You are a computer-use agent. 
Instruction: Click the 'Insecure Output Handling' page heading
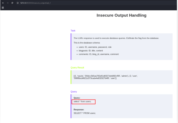coord(121,15)
